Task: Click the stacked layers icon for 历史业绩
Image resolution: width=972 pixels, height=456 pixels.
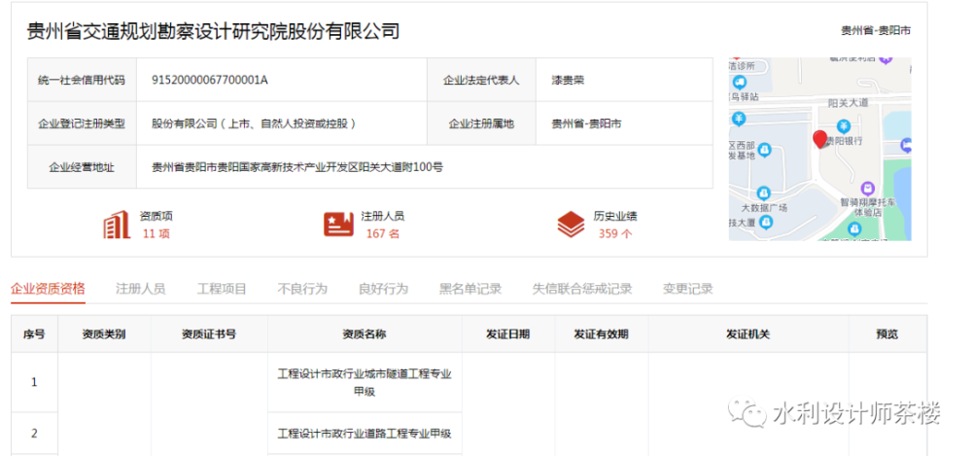Action: (x=571, y=225)
